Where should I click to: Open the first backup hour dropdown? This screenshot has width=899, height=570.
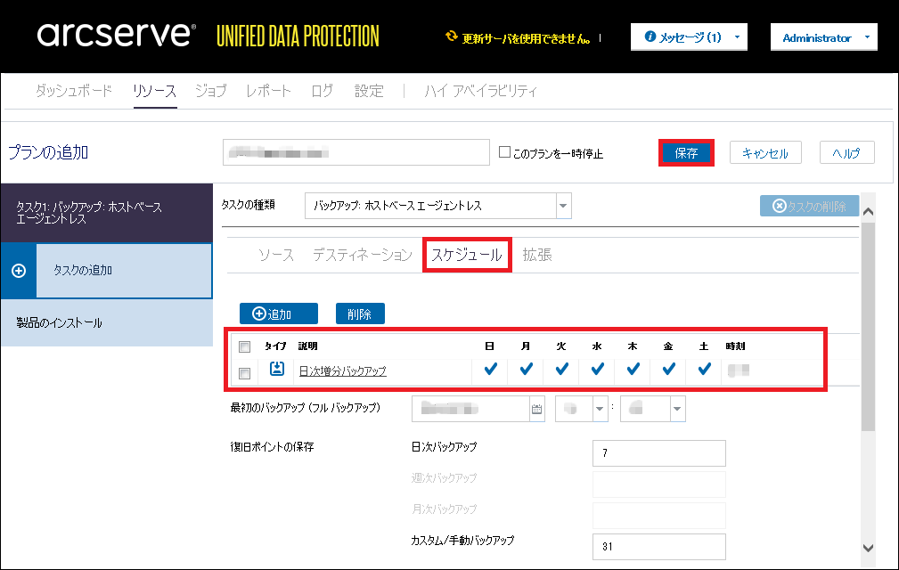pos(600,409)
